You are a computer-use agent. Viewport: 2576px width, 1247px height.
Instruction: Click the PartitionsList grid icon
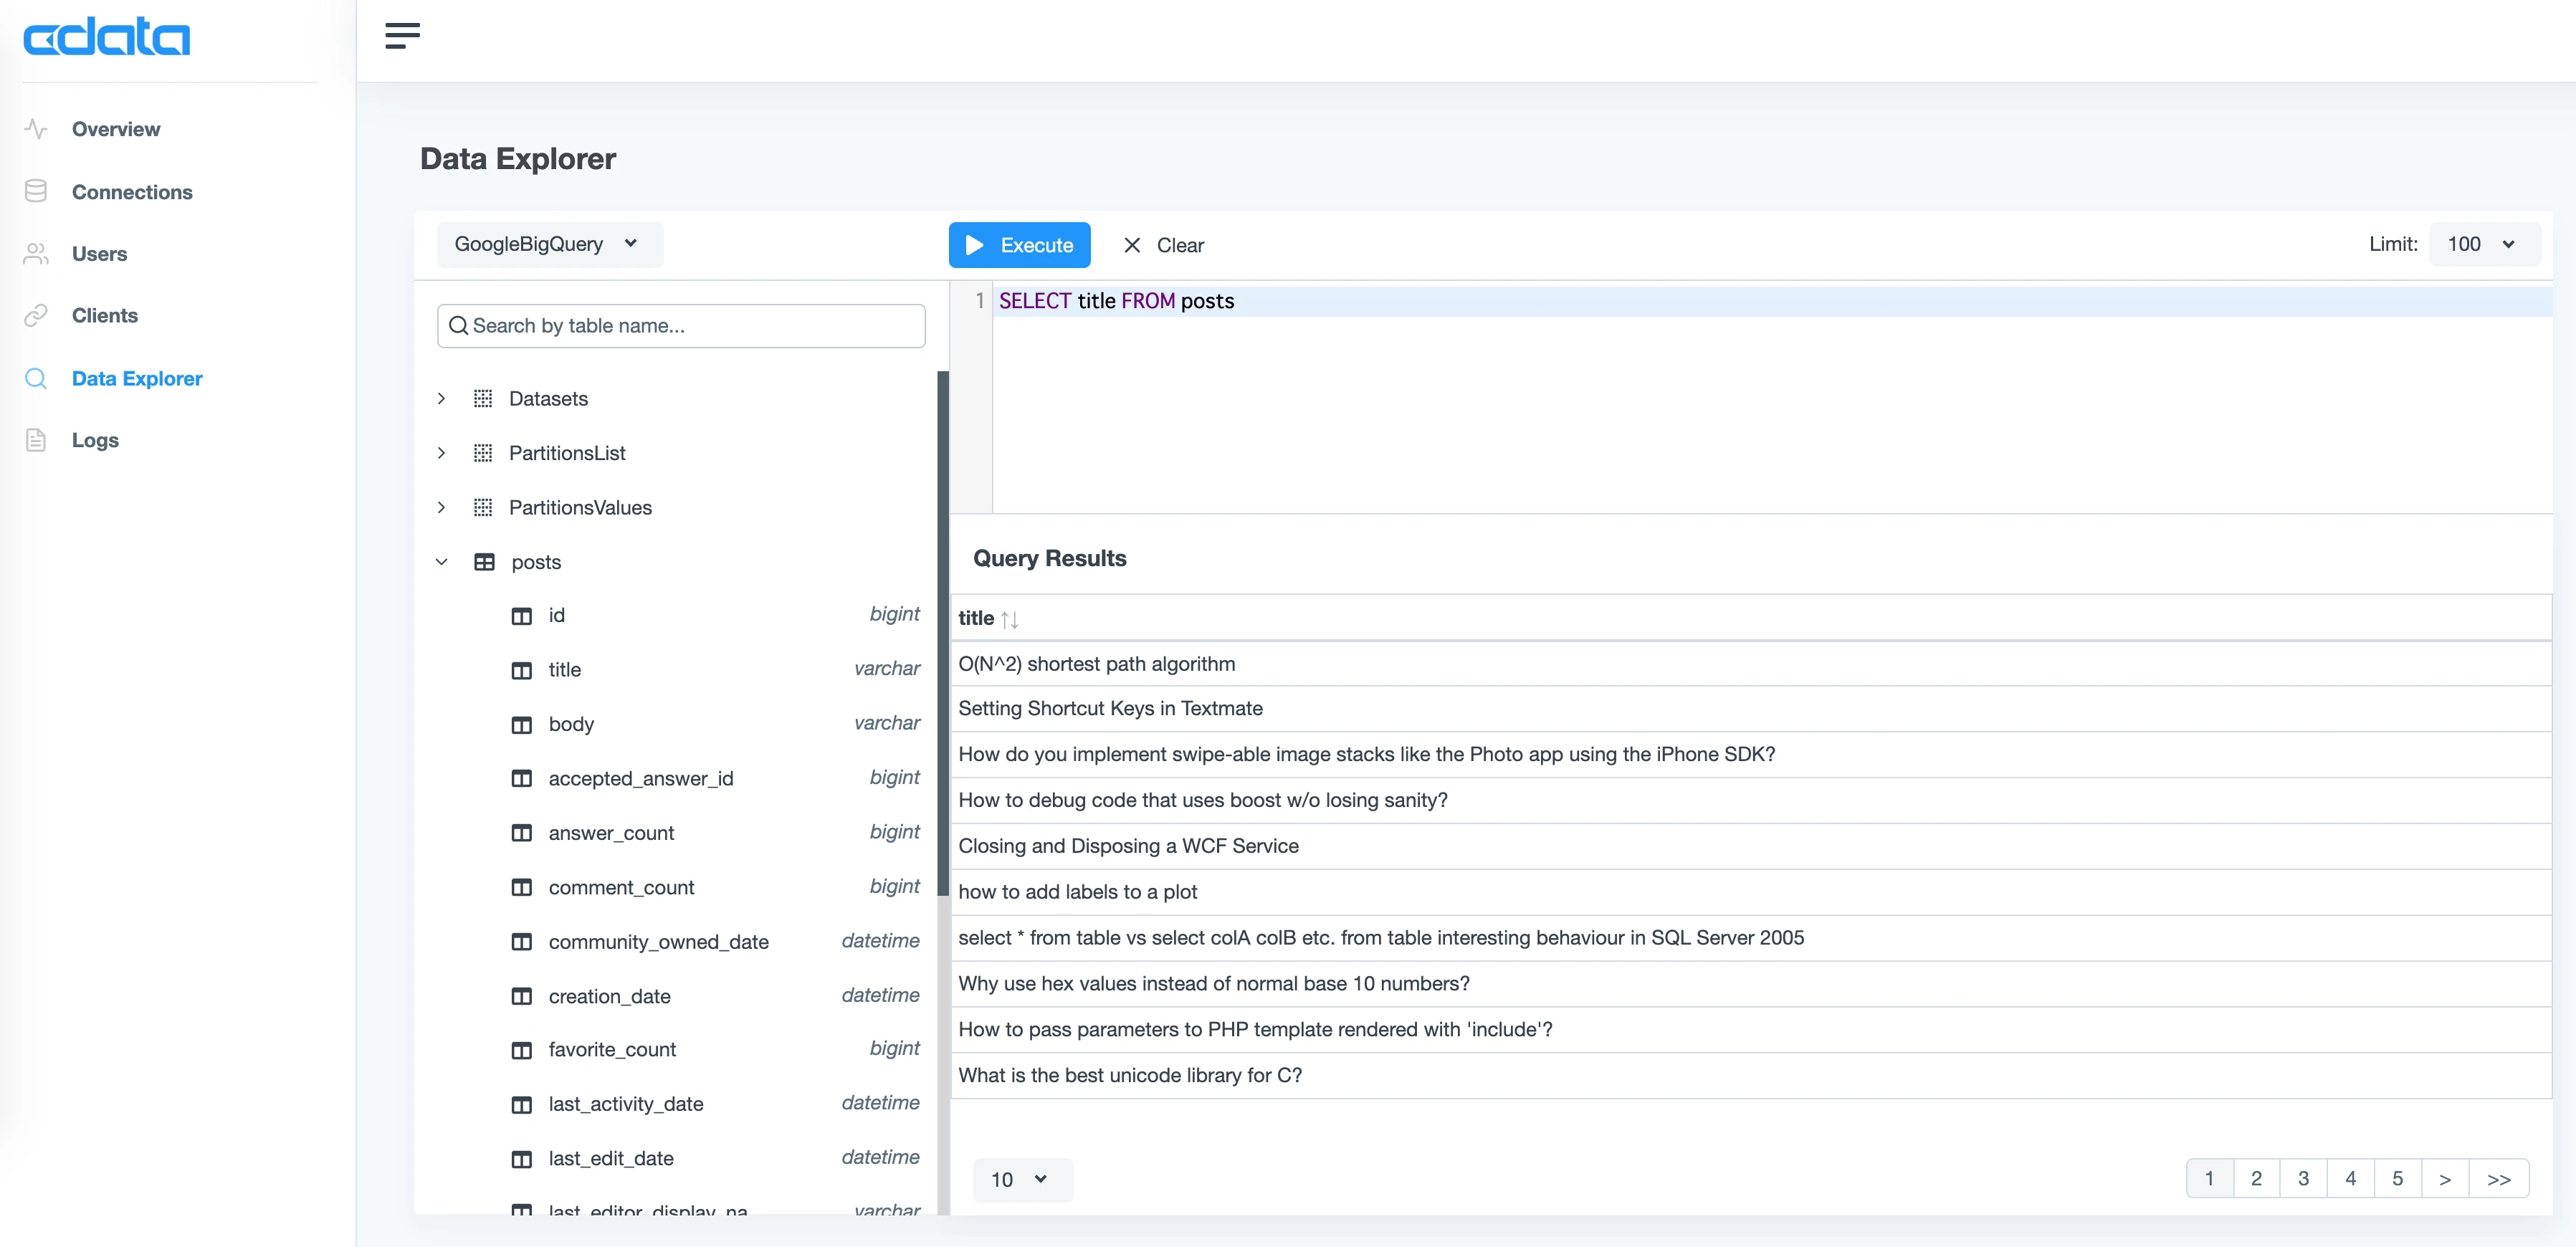point(483,453)
